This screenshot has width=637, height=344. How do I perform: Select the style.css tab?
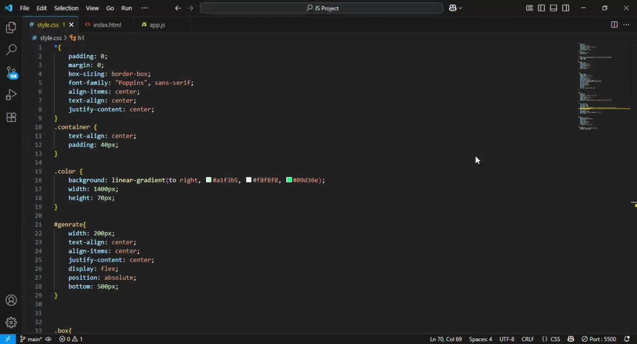tap(48, 25)
